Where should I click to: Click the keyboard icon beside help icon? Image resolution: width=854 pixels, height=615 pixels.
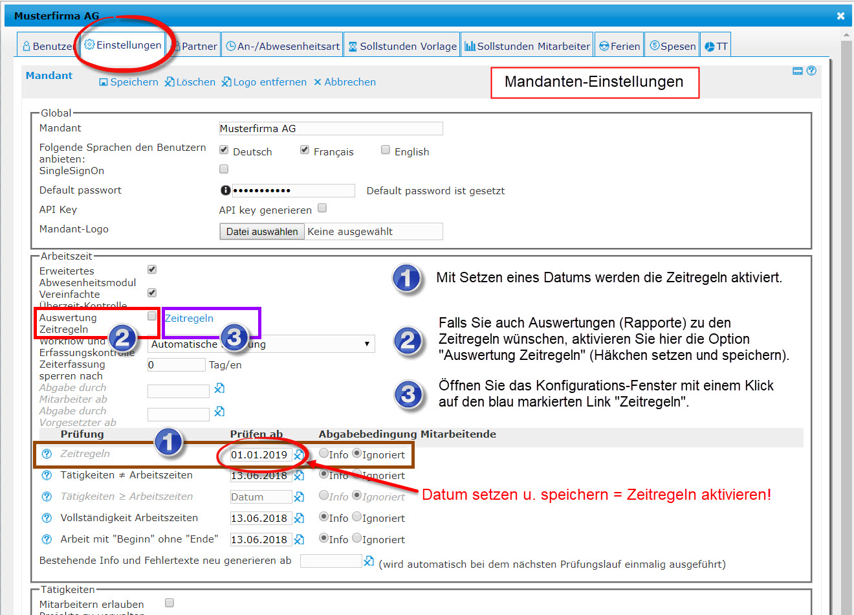click(798, 71)
